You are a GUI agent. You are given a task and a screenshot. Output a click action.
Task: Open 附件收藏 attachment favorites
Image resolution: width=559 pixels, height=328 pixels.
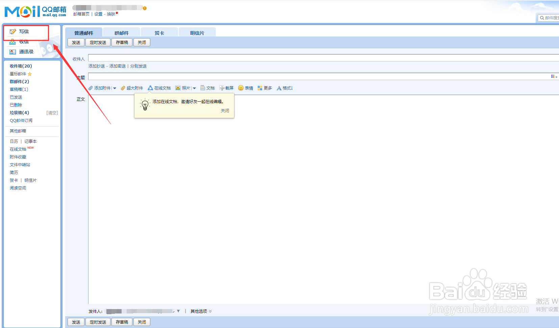[18, 157]
